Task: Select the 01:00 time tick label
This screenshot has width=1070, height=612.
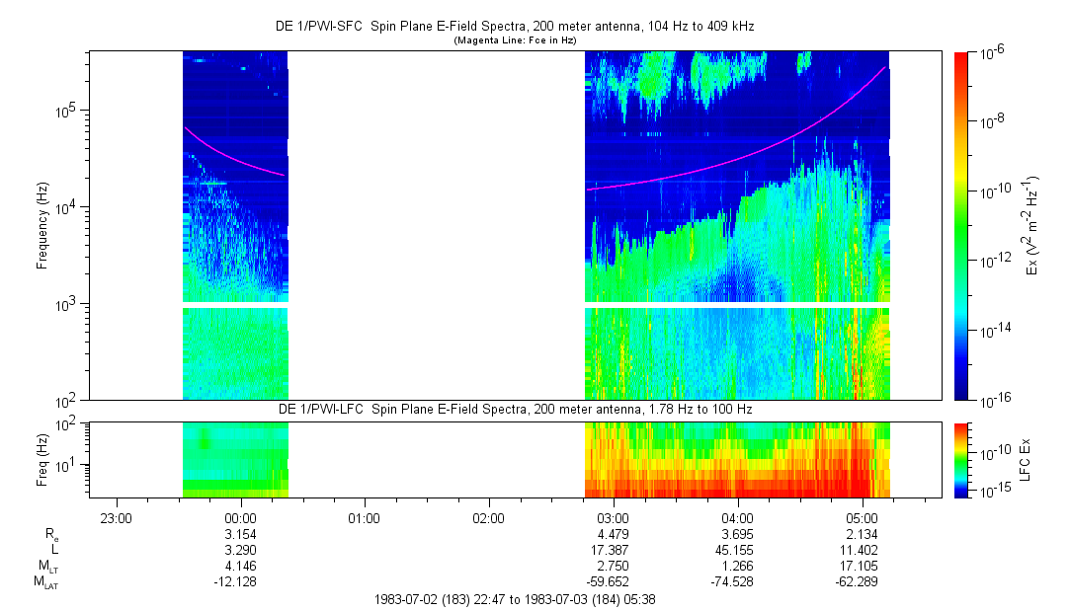Action: pyautogui.click(x=365, y=517)
